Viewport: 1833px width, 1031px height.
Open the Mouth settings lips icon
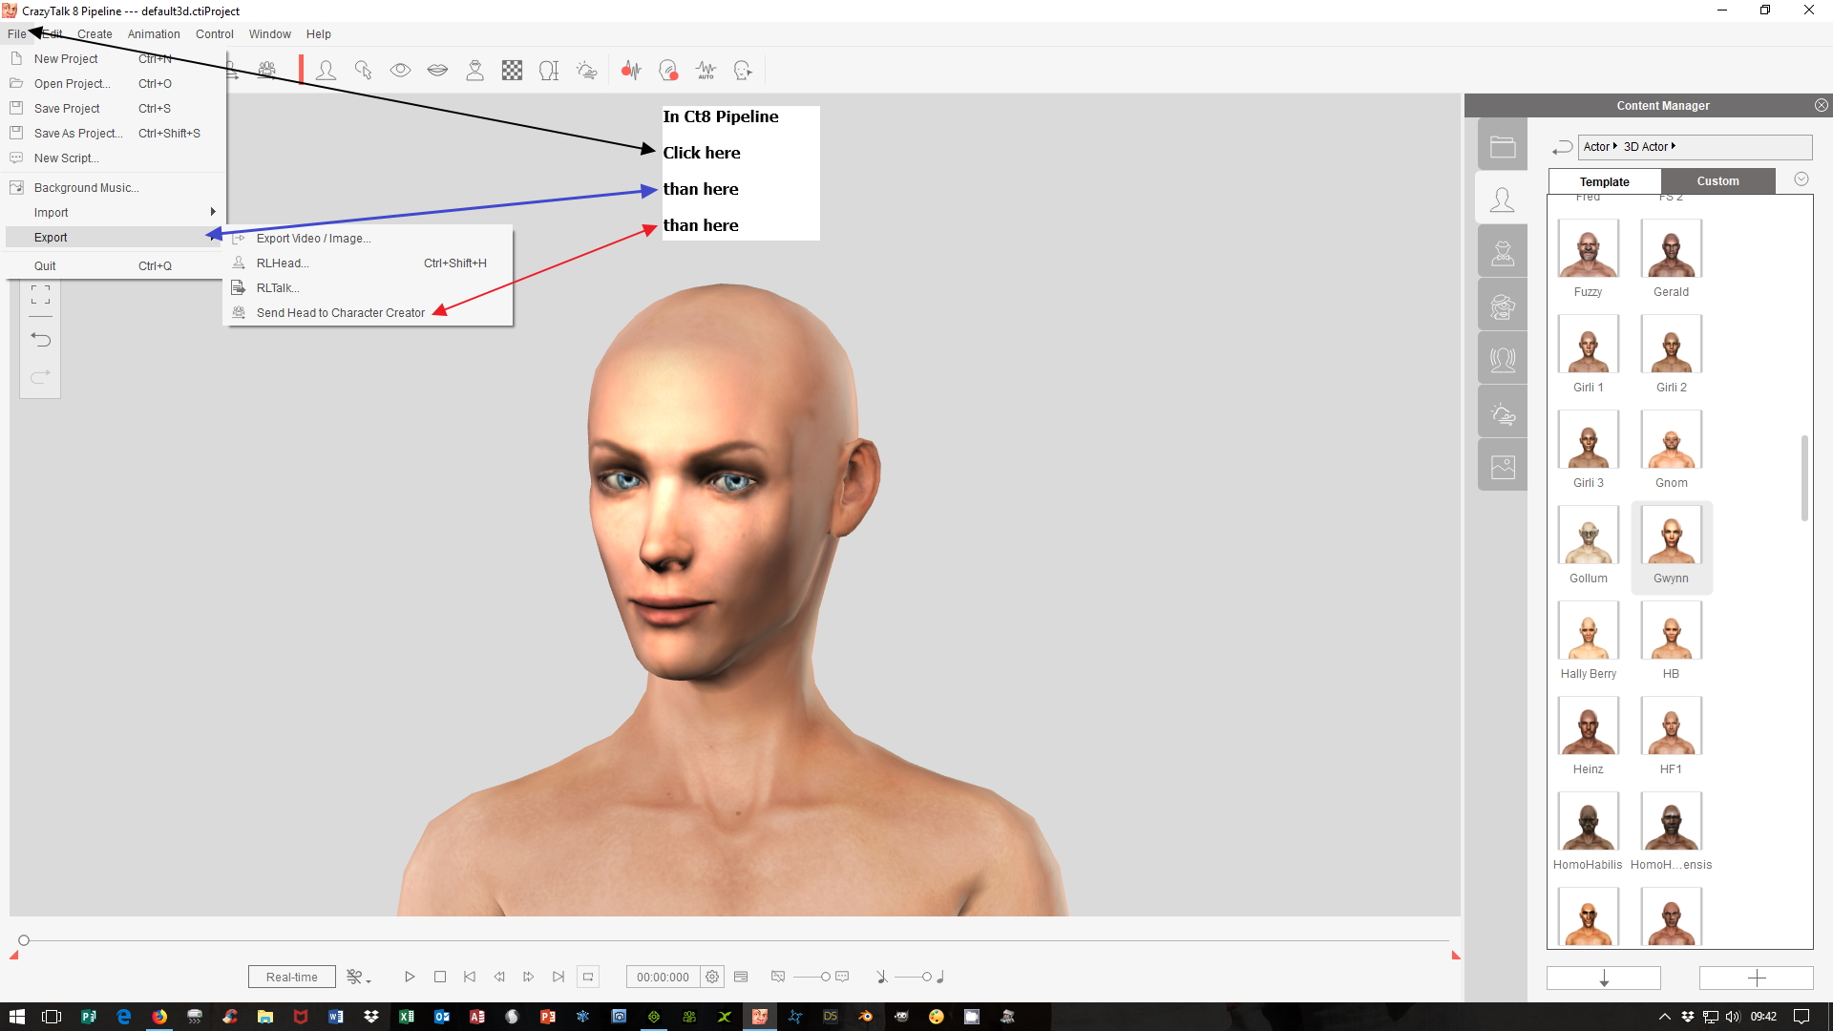coord(437,70)
